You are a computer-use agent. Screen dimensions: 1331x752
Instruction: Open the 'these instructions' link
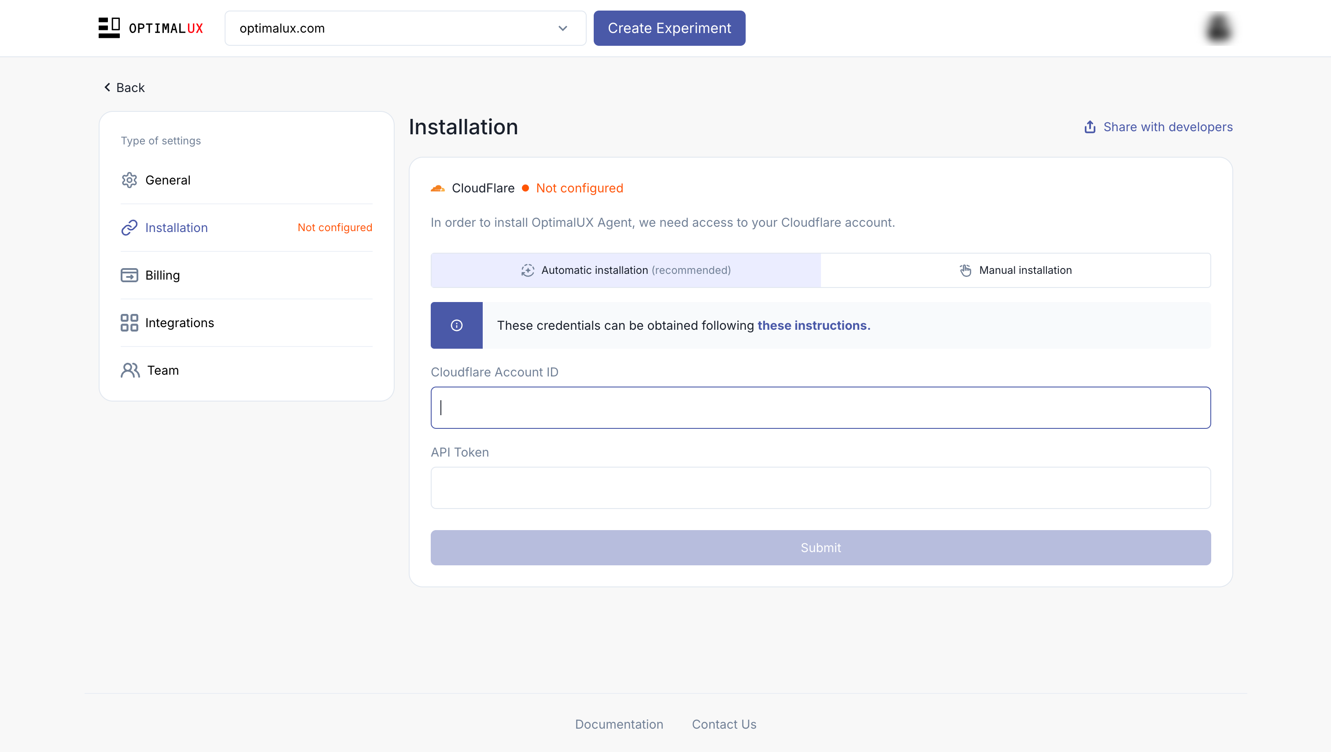point(813,325)
